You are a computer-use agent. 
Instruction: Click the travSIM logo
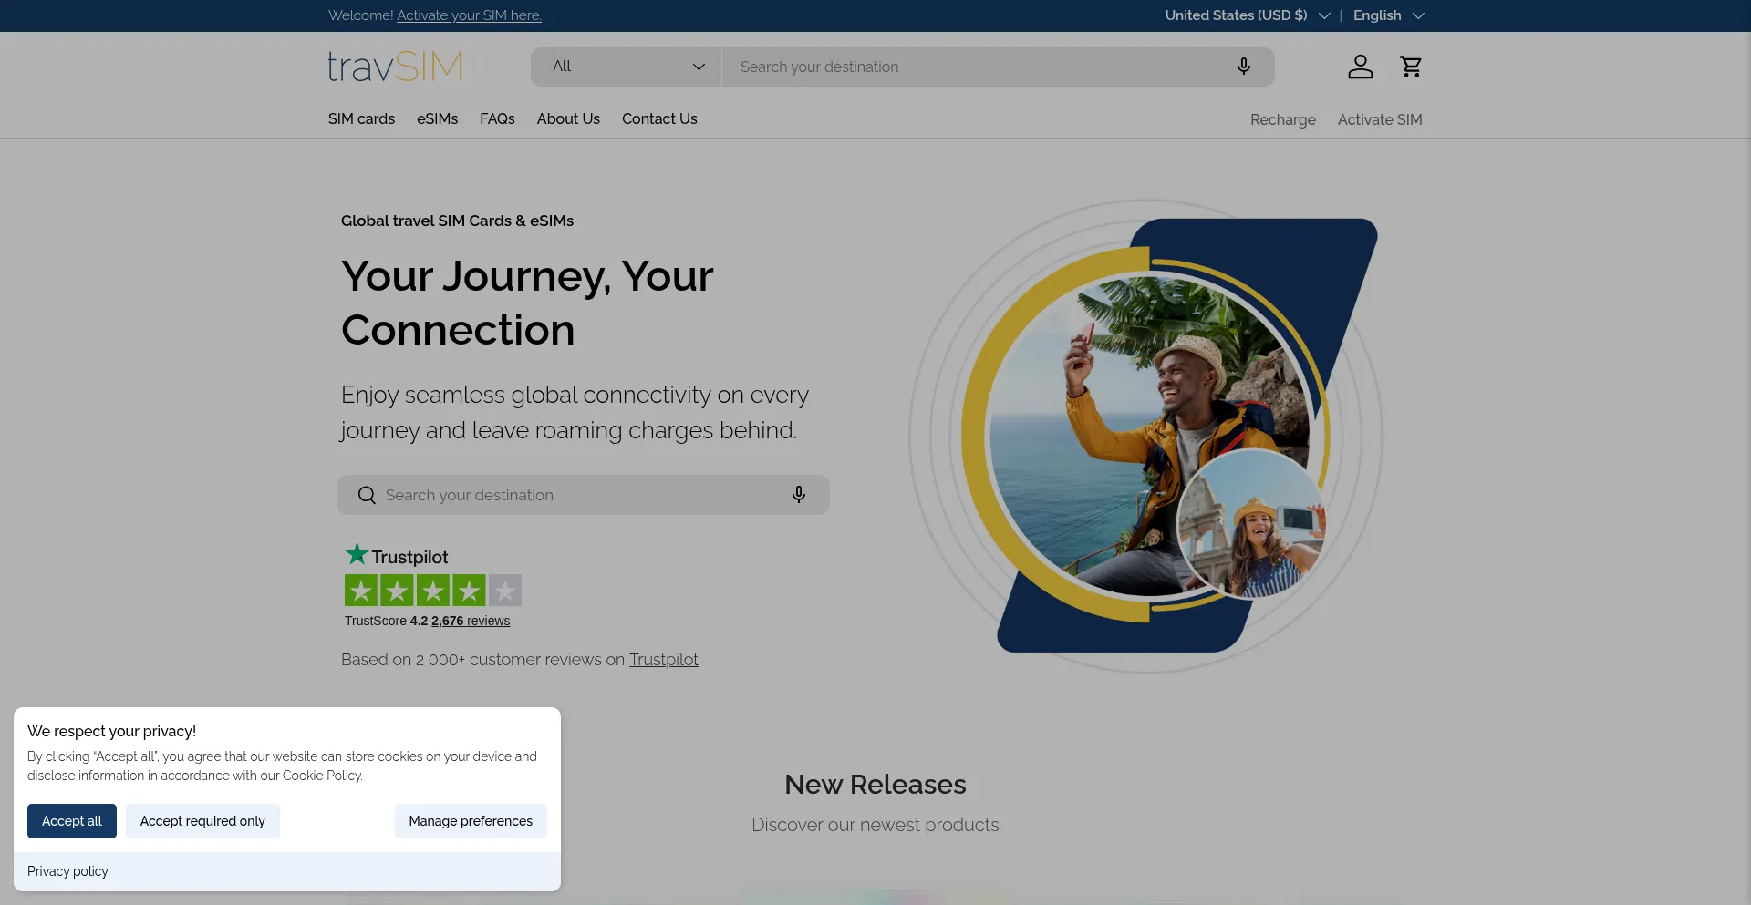395,67
